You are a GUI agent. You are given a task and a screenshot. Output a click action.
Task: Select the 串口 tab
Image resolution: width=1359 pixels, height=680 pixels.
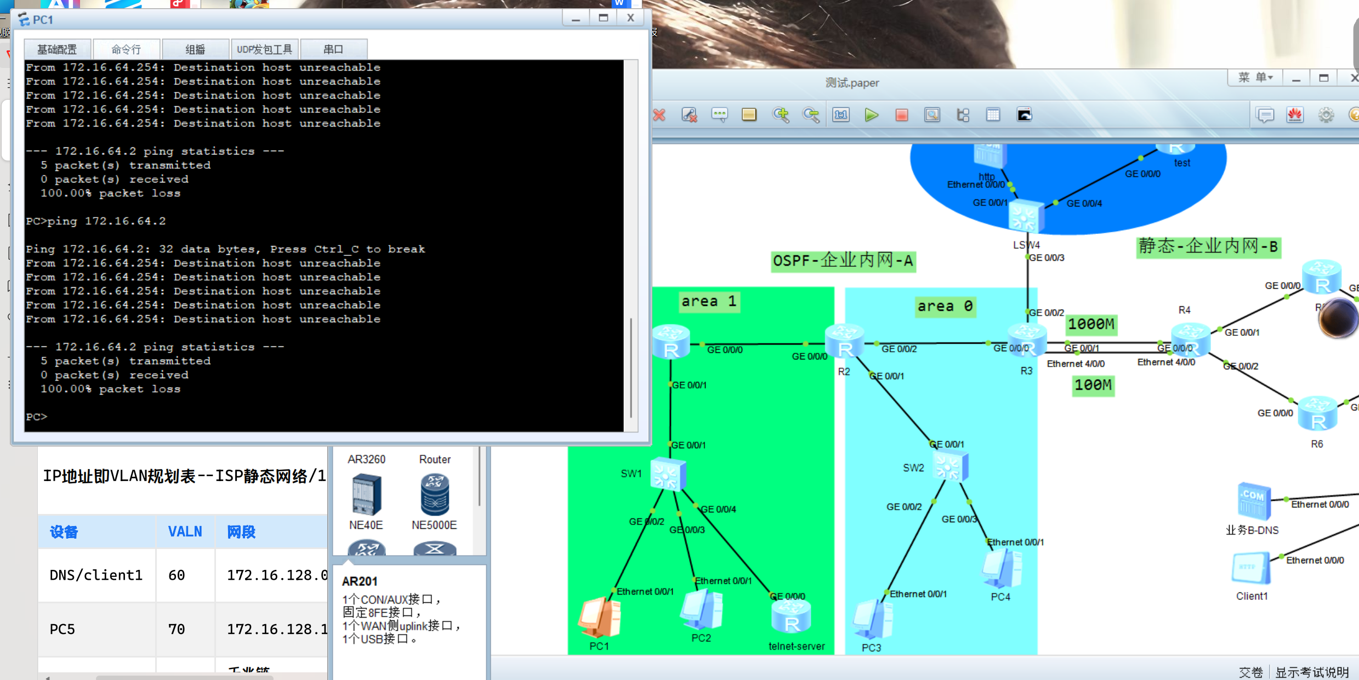click(334, 50)
